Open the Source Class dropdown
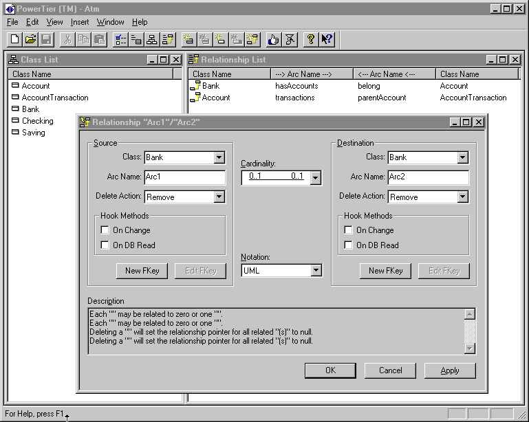Image resolution: width=529 pixels, height=422 pixels. 219,157
